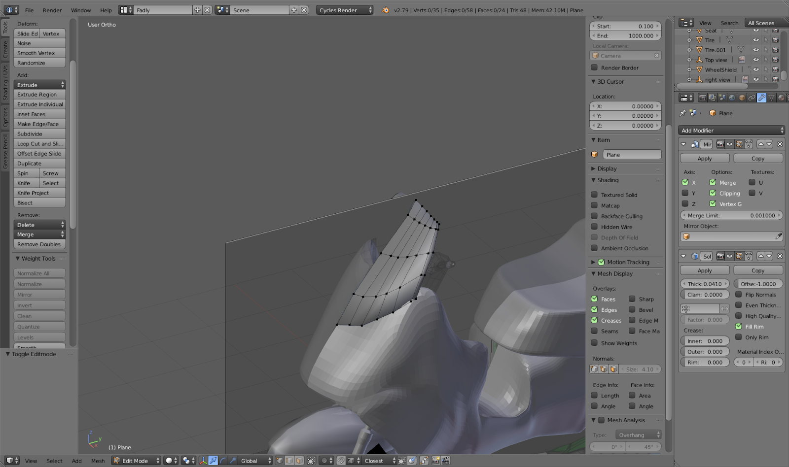This screenshot has height=467, width=789.
Task: Click the Thickness slider in Solidify
Action: [705, 284]
